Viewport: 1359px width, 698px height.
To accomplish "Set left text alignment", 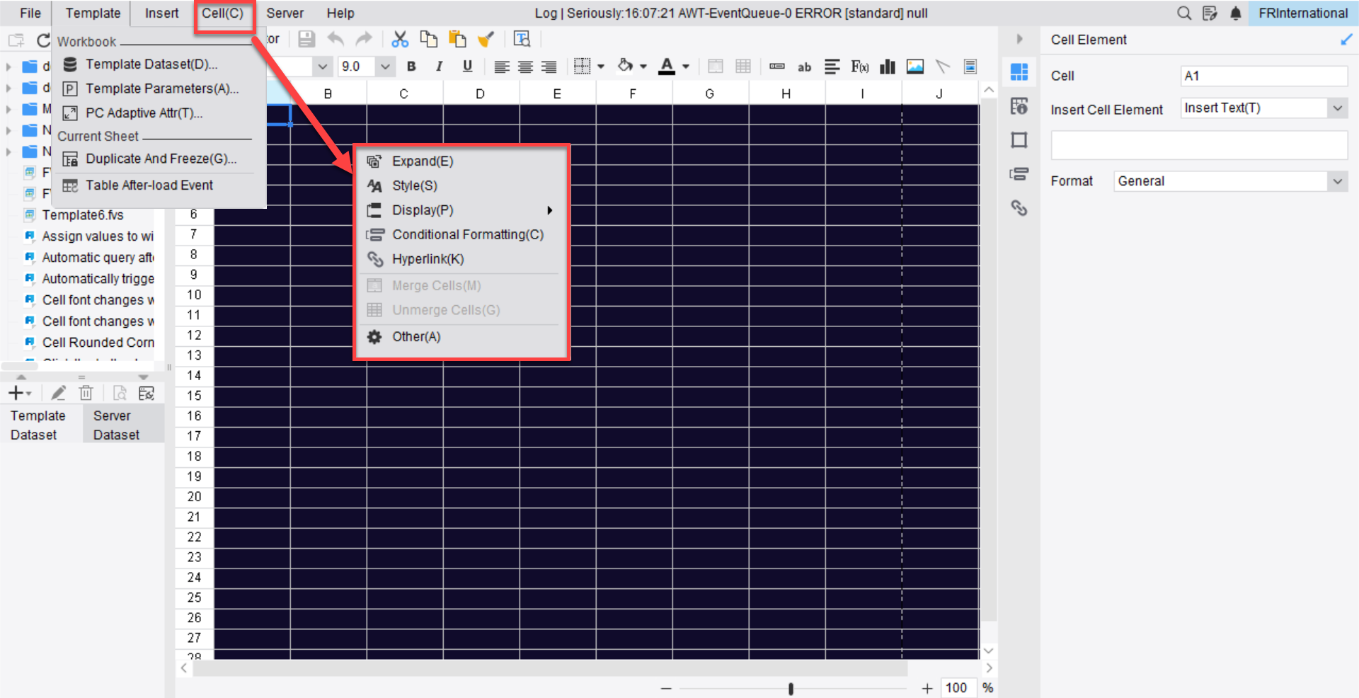I will pos(502,67).
